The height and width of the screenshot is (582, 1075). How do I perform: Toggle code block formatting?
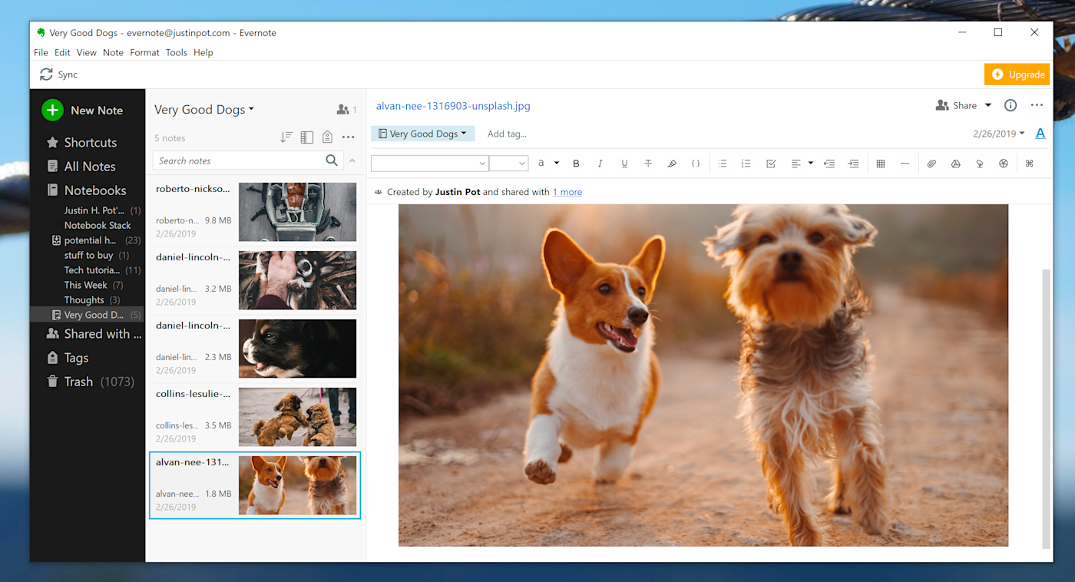[x=696, y=164]
